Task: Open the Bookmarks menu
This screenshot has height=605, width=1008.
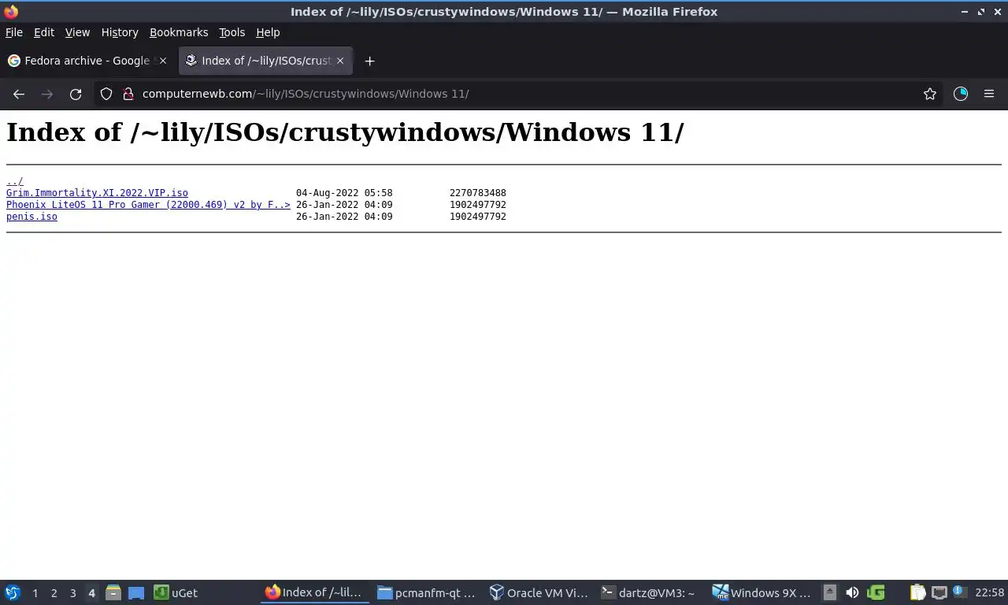Action: (179, 32)
